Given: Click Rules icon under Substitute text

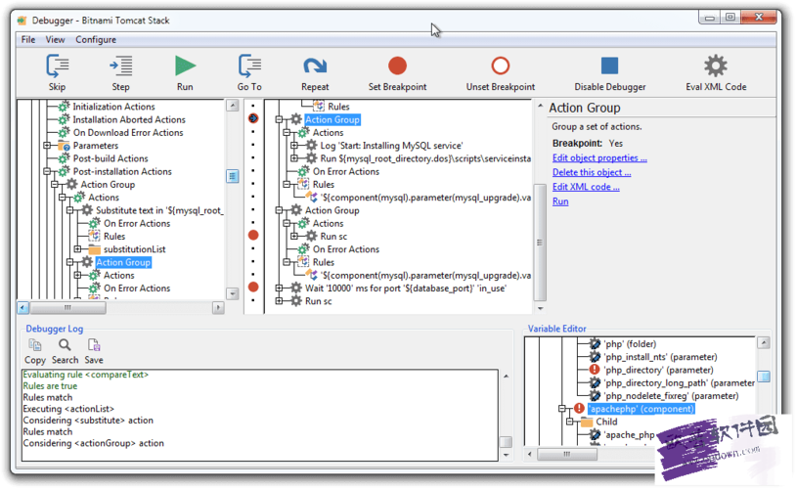Looking at the screenshot, I should pyautogui.click(x=95, y=236).
